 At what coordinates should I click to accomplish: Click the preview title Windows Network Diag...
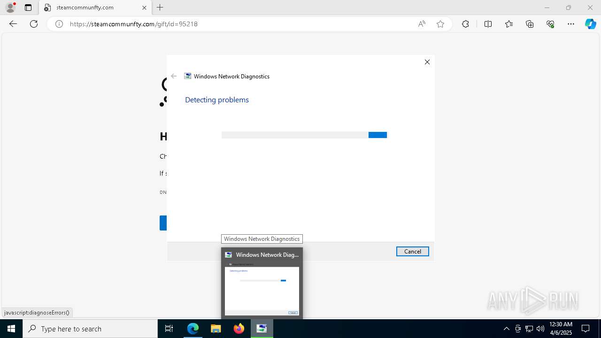tap(267, 255)
